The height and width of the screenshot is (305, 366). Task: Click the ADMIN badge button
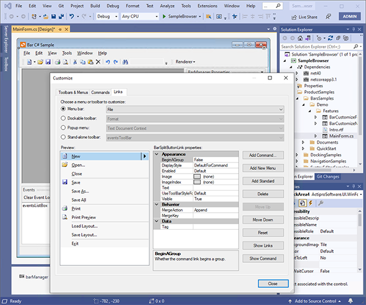coord(350,17)
